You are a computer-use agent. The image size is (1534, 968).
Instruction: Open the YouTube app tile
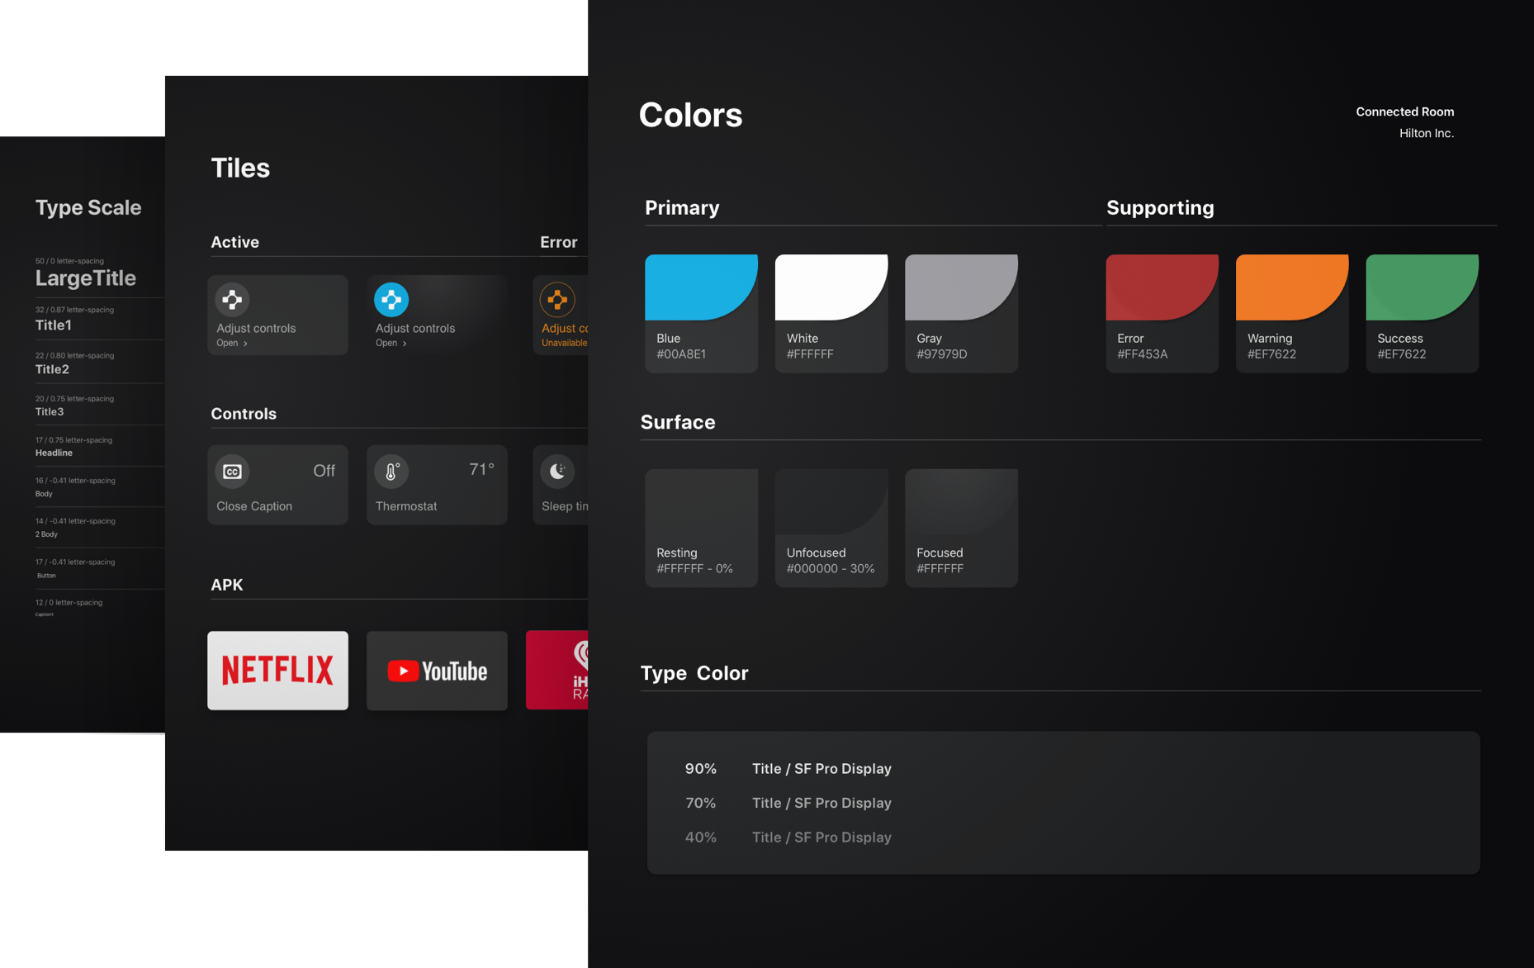[437, 670]
